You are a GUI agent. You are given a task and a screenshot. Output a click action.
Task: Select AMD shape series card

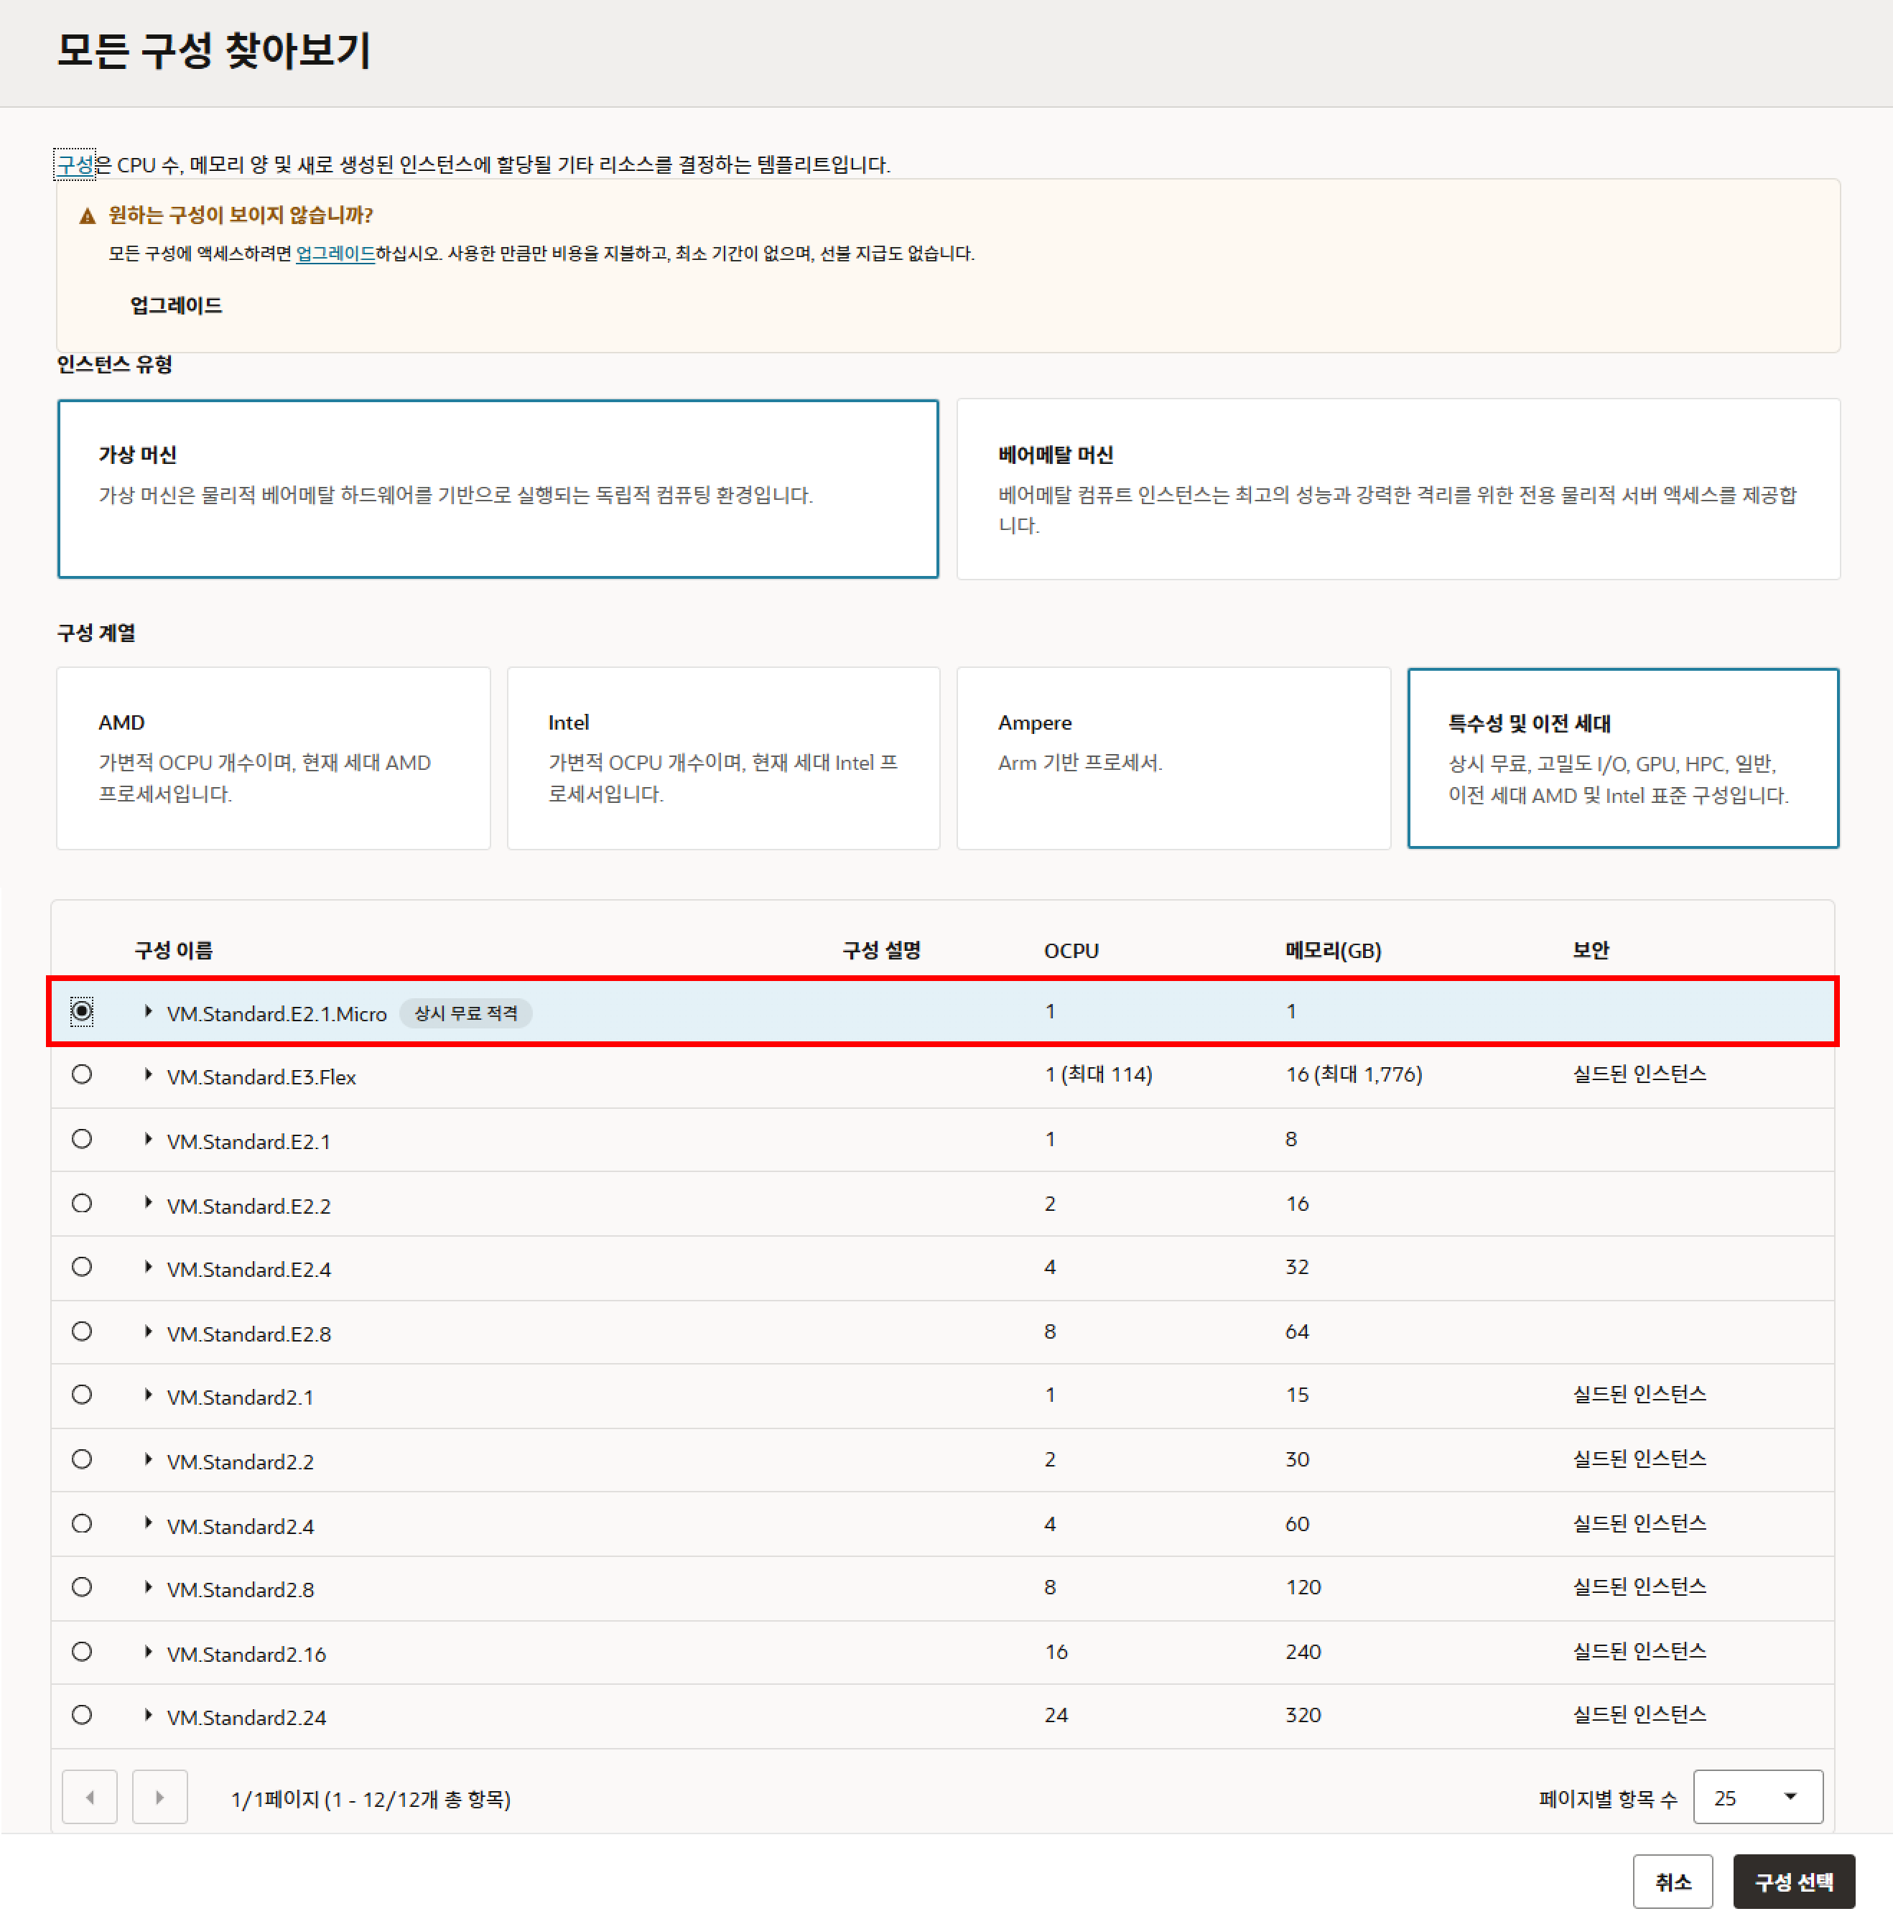tap(274, 758)
